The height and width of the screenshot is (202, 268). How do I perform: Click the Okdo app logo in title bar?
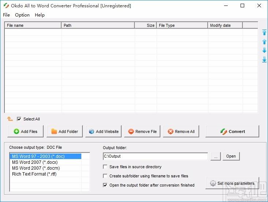(x=6, y=6)
